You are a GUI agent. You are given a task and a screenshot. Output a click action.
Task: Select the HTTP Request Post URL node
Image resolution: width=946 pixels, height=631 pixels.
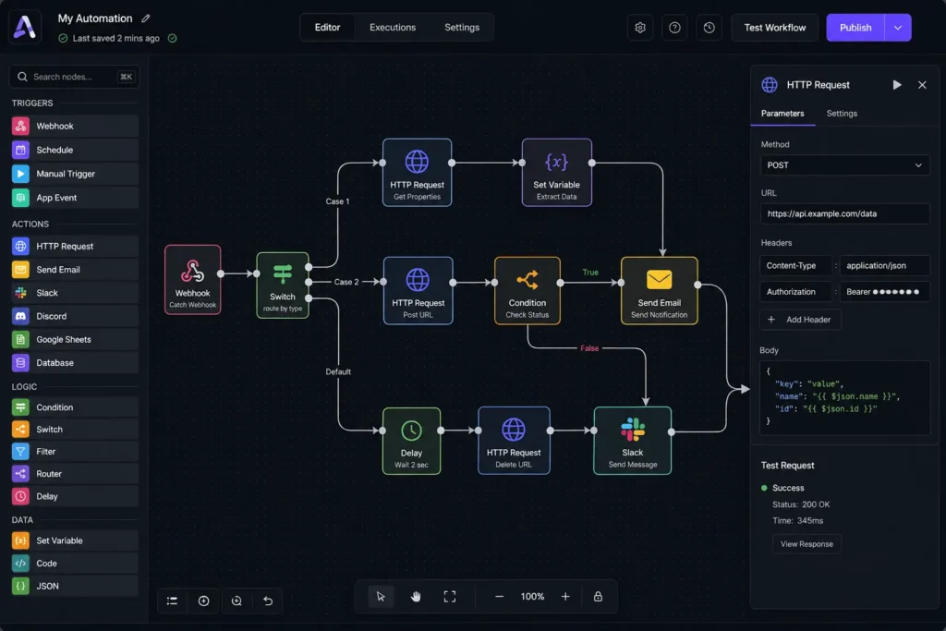[418, 291]
